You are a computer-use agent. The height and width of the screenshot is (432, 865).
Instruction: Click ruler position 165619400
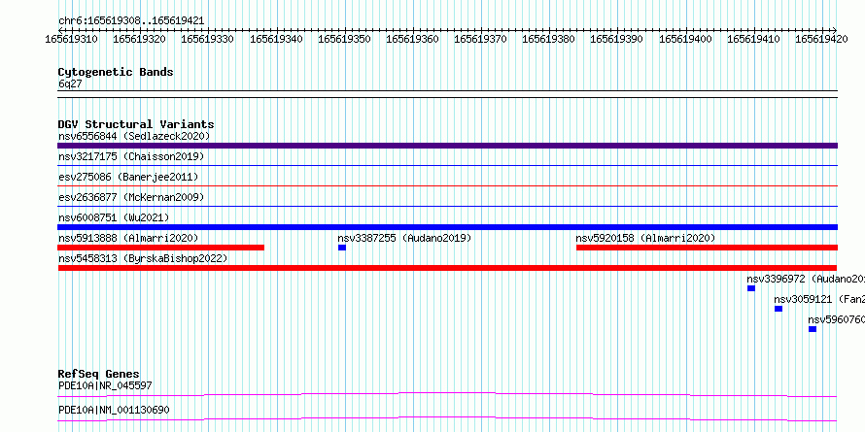coord(686,39)
